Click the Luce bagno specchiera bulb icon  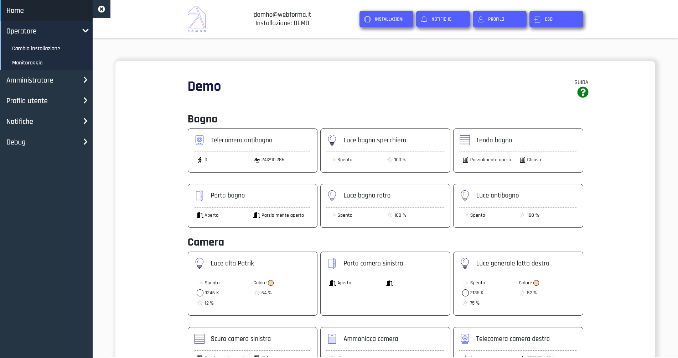332,140
